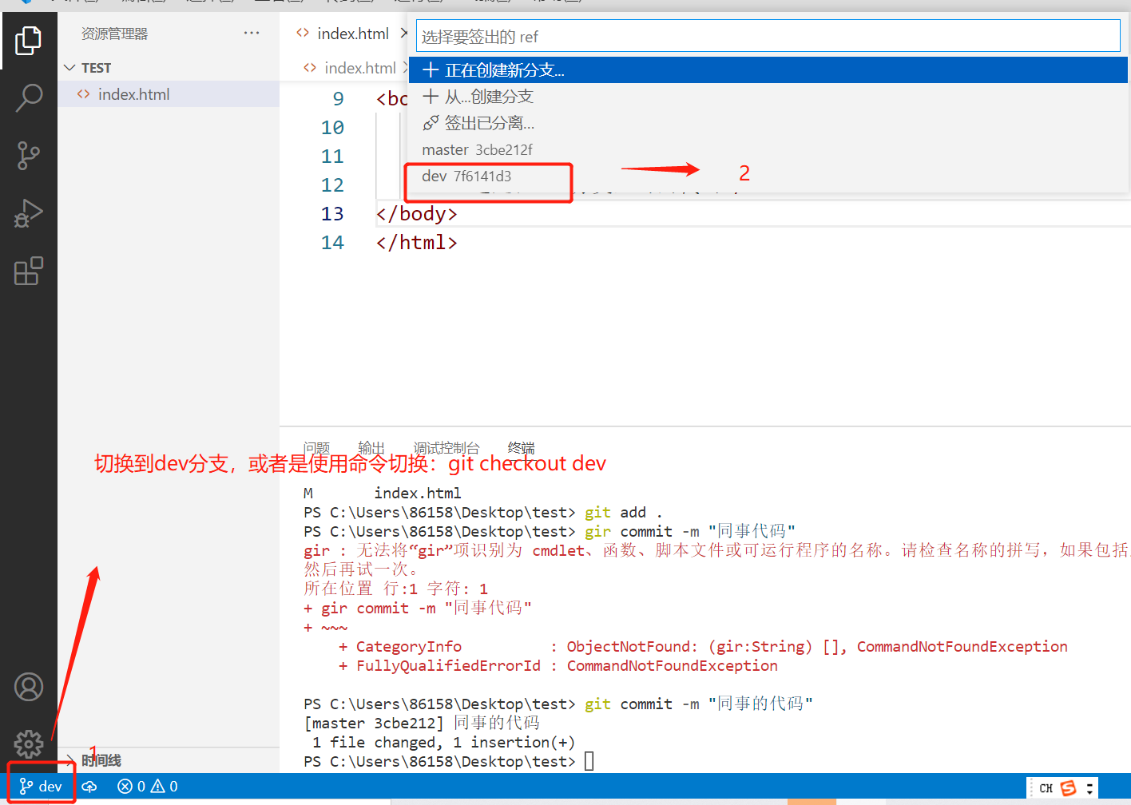Open the Accounts menu icon
Image resolution: width=1131 pixels, height=805 pixels.
pos(29,687)
